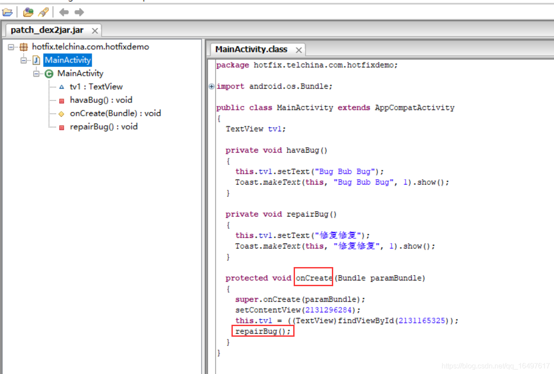Select the MainActivity.class tab

251,49
